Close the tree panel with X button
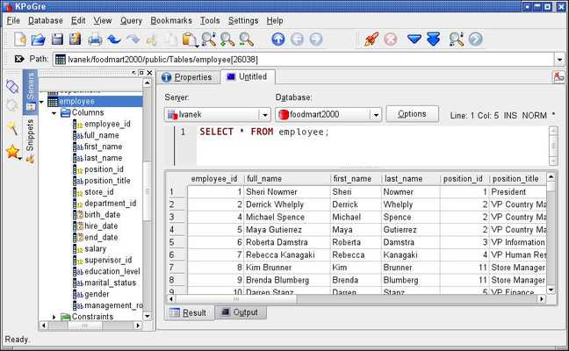 click(x=149, y=73)
